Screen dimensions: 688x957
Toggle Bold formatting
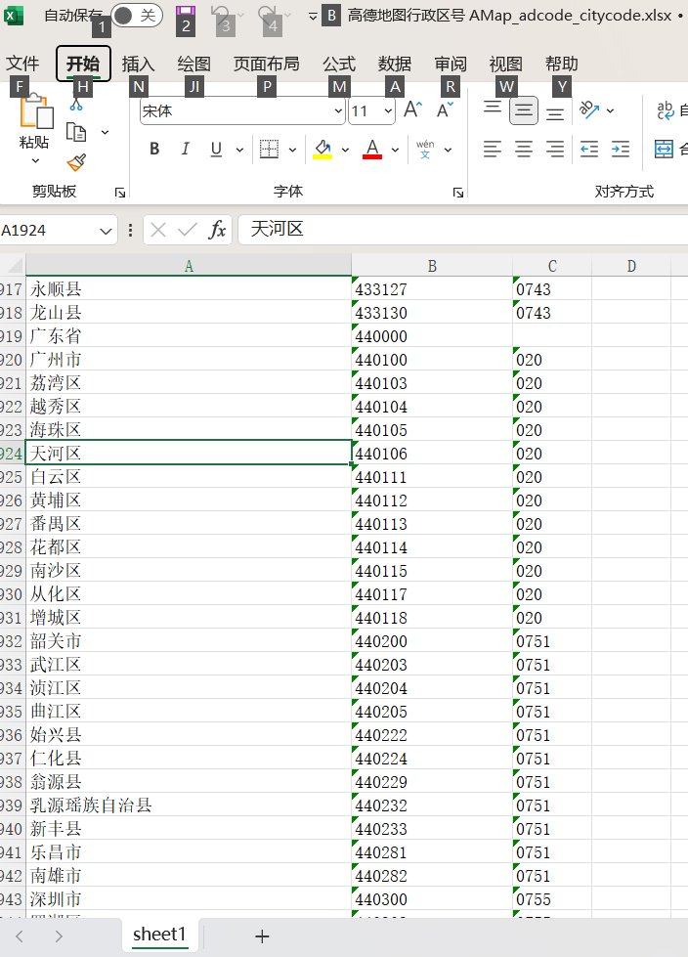[x=154, y=149]
